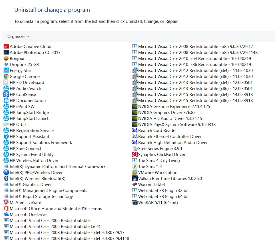This screenshot has width=275, height=246.
Task: Select Visual C++ 2015 Redistributable (x86) entry
Action: pos(192,100)
